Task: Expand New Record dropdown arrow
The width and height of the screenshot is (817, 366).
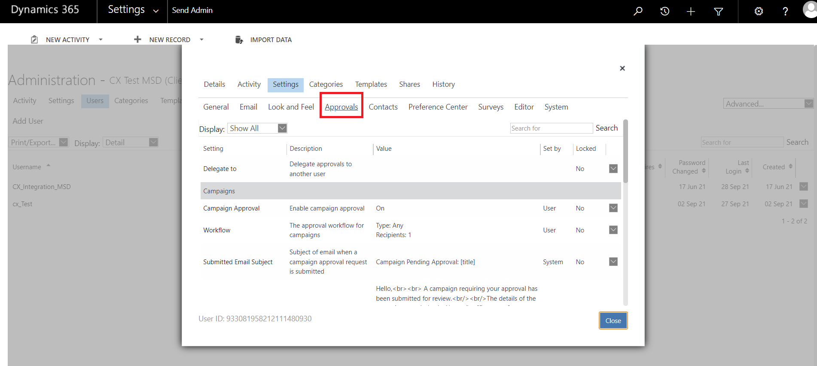Action: (201, 40)
